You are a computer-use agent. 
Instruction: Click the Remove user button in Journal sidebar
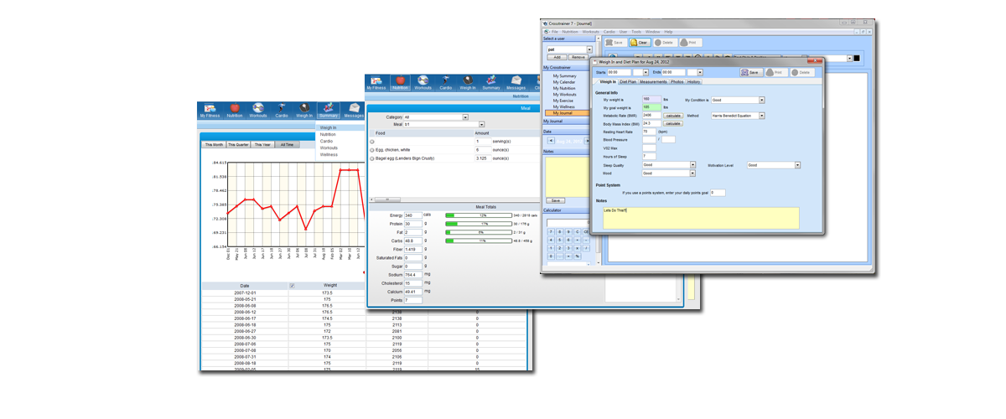coord(578,57)
